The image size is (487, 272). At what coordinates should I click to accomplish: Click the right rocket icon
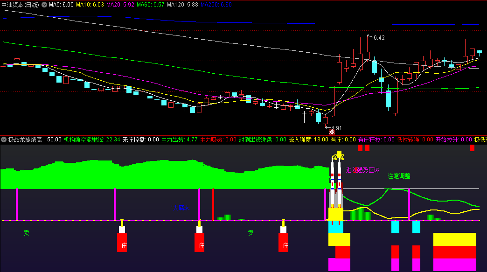pyautogui.click(x=340, y=181)
